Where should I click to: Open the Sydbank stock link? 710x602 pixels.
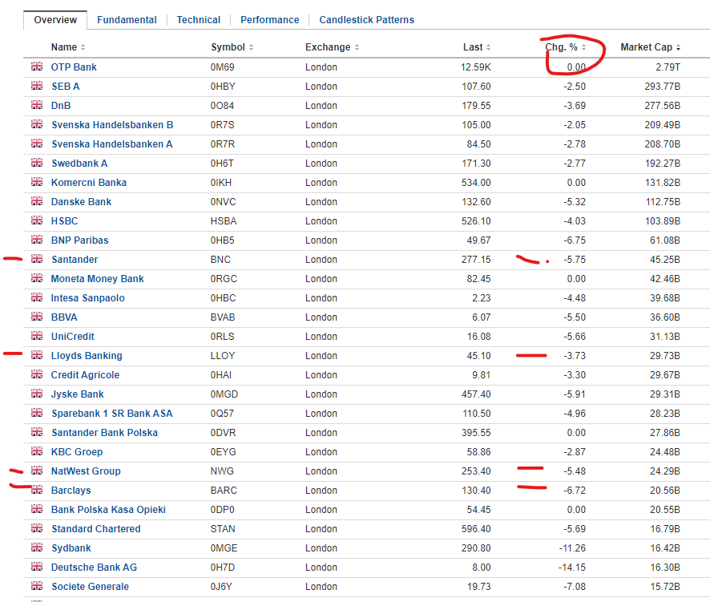coord(71,548)
